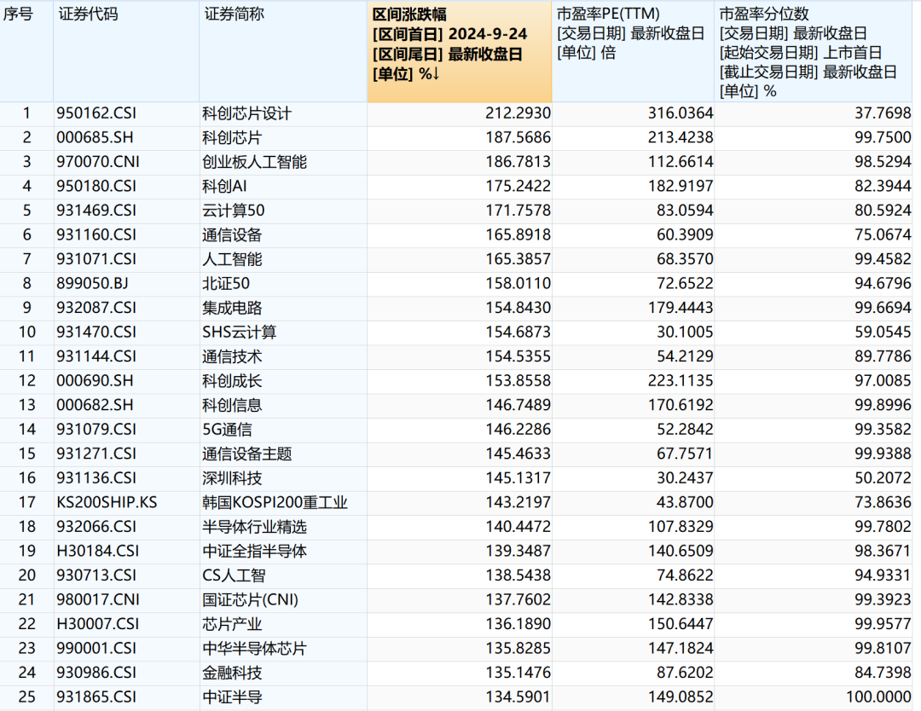Select value 212.2930 in the gain column
This screenshot has width=921, height=711.
518,113
